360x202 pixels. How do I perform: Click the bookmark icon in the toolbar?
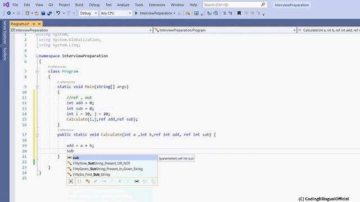click(239, 13)
